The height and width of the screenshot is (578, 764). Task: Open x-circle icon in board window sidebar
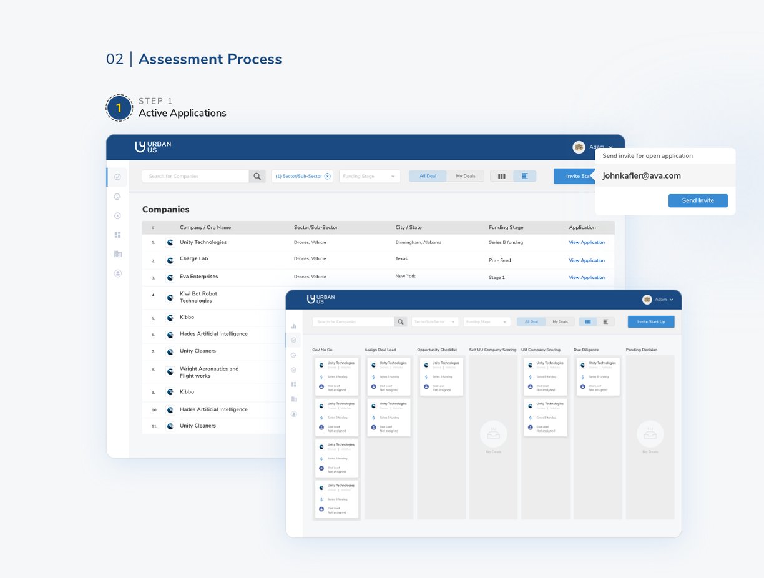(294, 370)
